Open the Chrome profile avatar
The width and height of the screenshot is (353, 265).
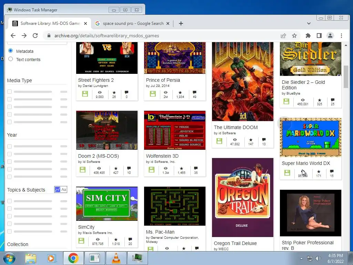click(330, 36)
